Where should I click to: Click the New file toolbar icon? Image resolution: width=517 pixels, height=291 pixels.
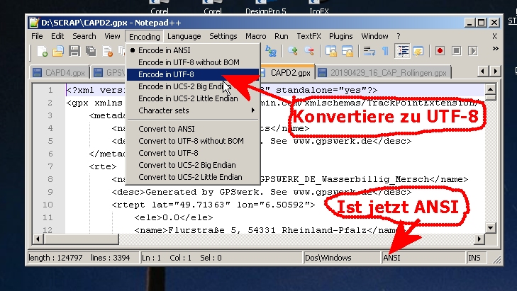[43, 51]
